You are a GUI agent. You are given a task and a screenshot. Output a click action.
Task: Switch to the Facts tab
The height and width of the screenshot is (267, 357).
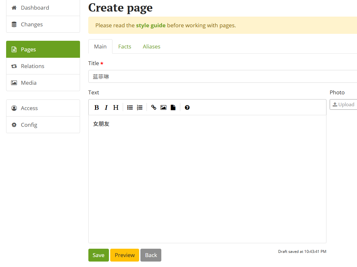[x=125, y=47]
